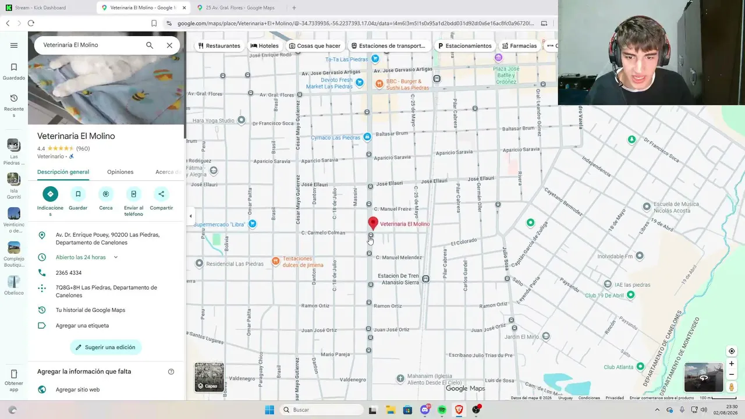Screen dimensions: 745x419
Task: Switch to Stream - Kick Dashboard tab
Action: point(48,8)
